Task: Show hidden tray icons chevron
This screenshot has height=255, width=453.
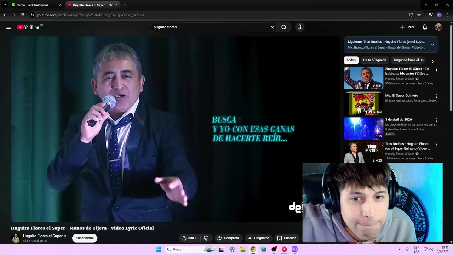Action: point(400,249)
